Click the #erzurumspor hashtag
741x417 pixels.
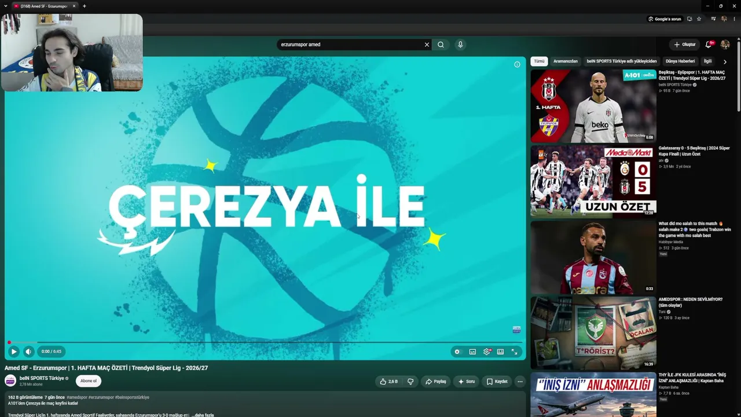[101, 397]
